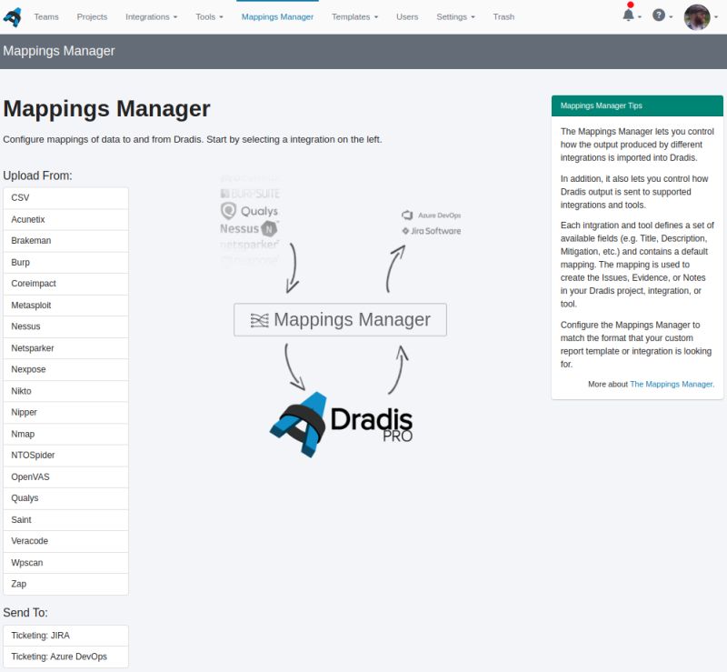This screenshot has width=727, height=672.
Task: Choose OpenVAS from Upload From list
Action: [65, 476]
